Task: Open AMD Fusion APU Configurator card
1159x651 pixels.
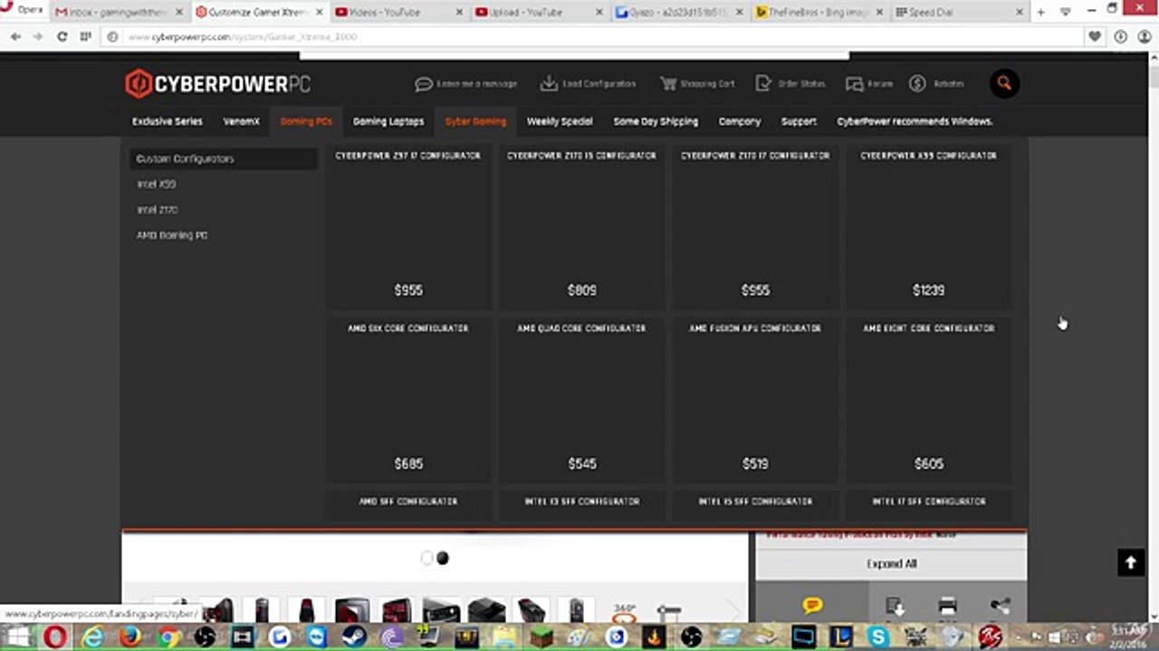Action: pos(755,400)
